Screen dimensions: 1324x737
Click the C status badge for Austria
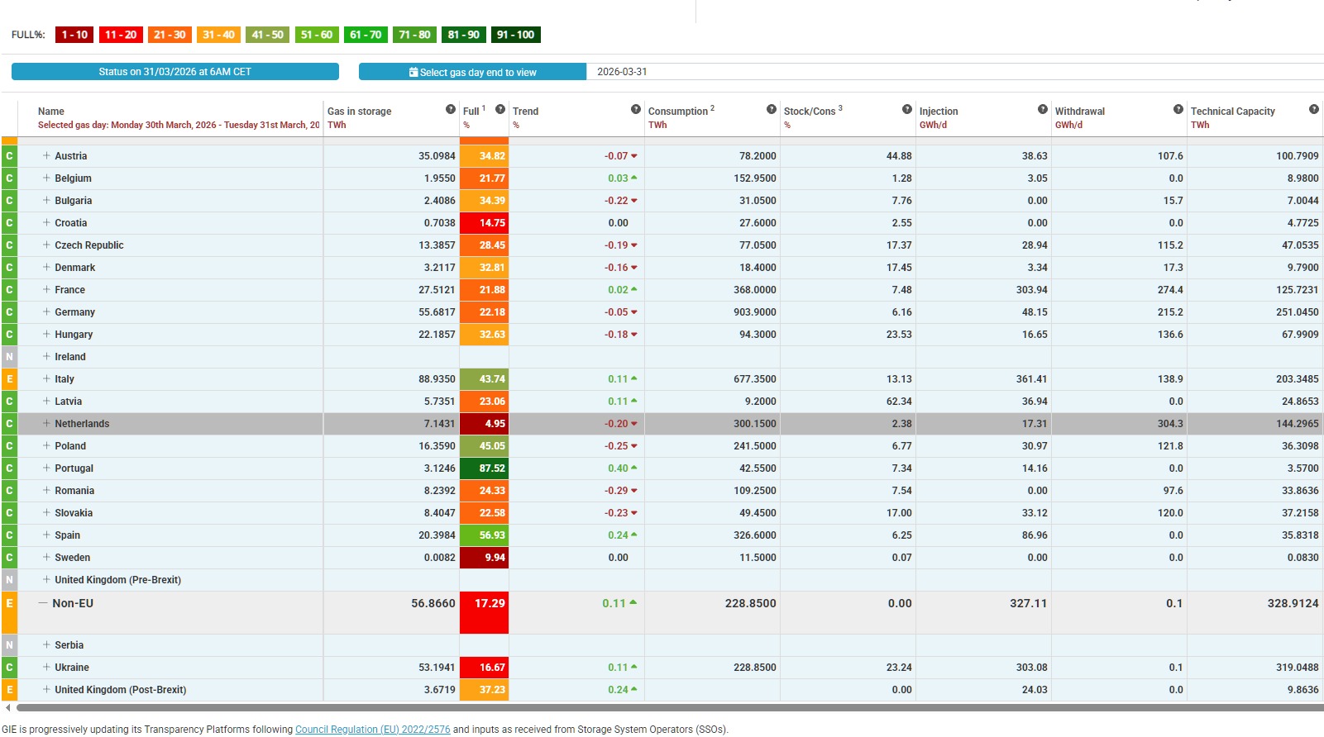coord(9,156)
